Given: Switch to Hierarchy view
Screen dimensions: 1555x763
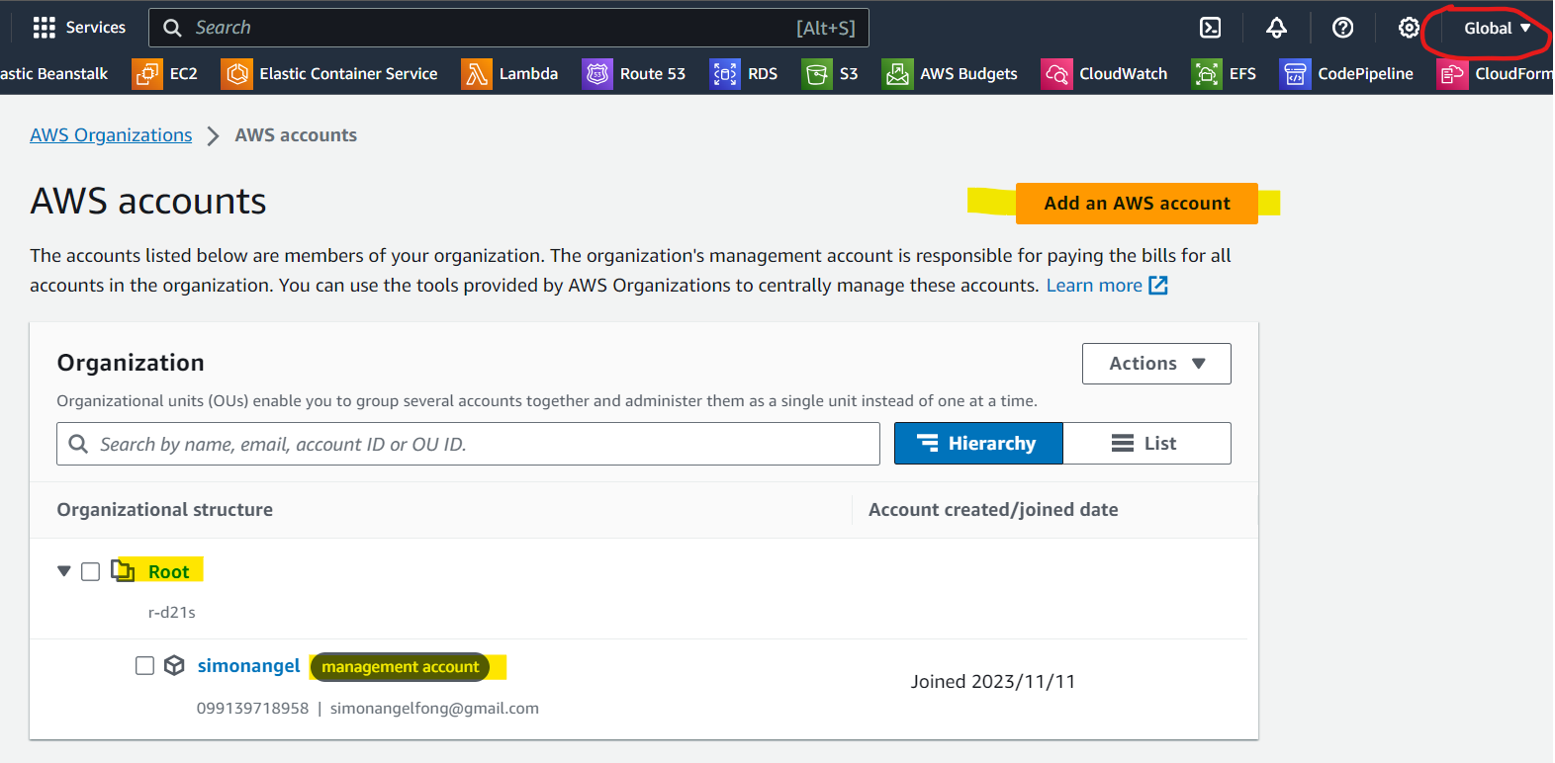Looking at the screenshot, I should 978,444.
